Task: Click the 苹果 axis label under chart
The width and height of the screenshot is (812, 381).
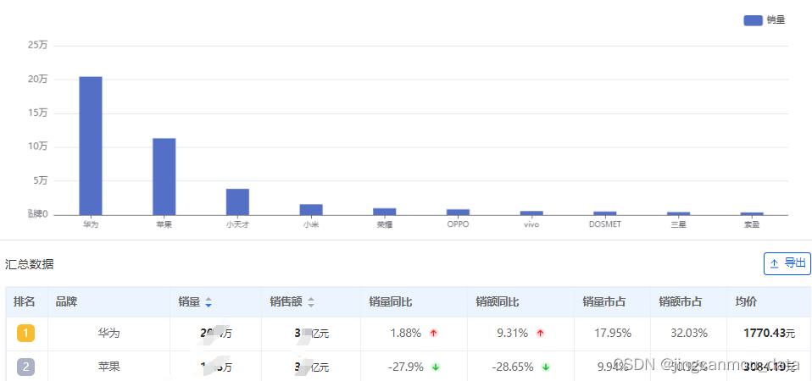Action: click(x=164, y=225)
